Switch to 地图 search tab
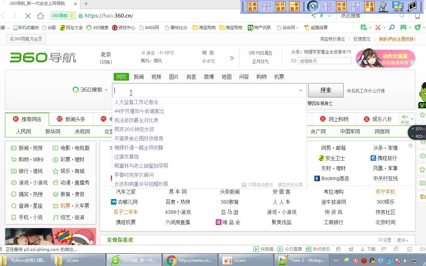This screenshot has height=266, width=426. pos(226,77)
